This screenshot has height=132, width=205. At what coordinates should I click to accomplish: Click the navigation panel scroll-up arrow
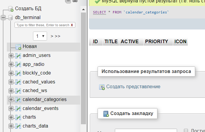[x=83, y=10]
